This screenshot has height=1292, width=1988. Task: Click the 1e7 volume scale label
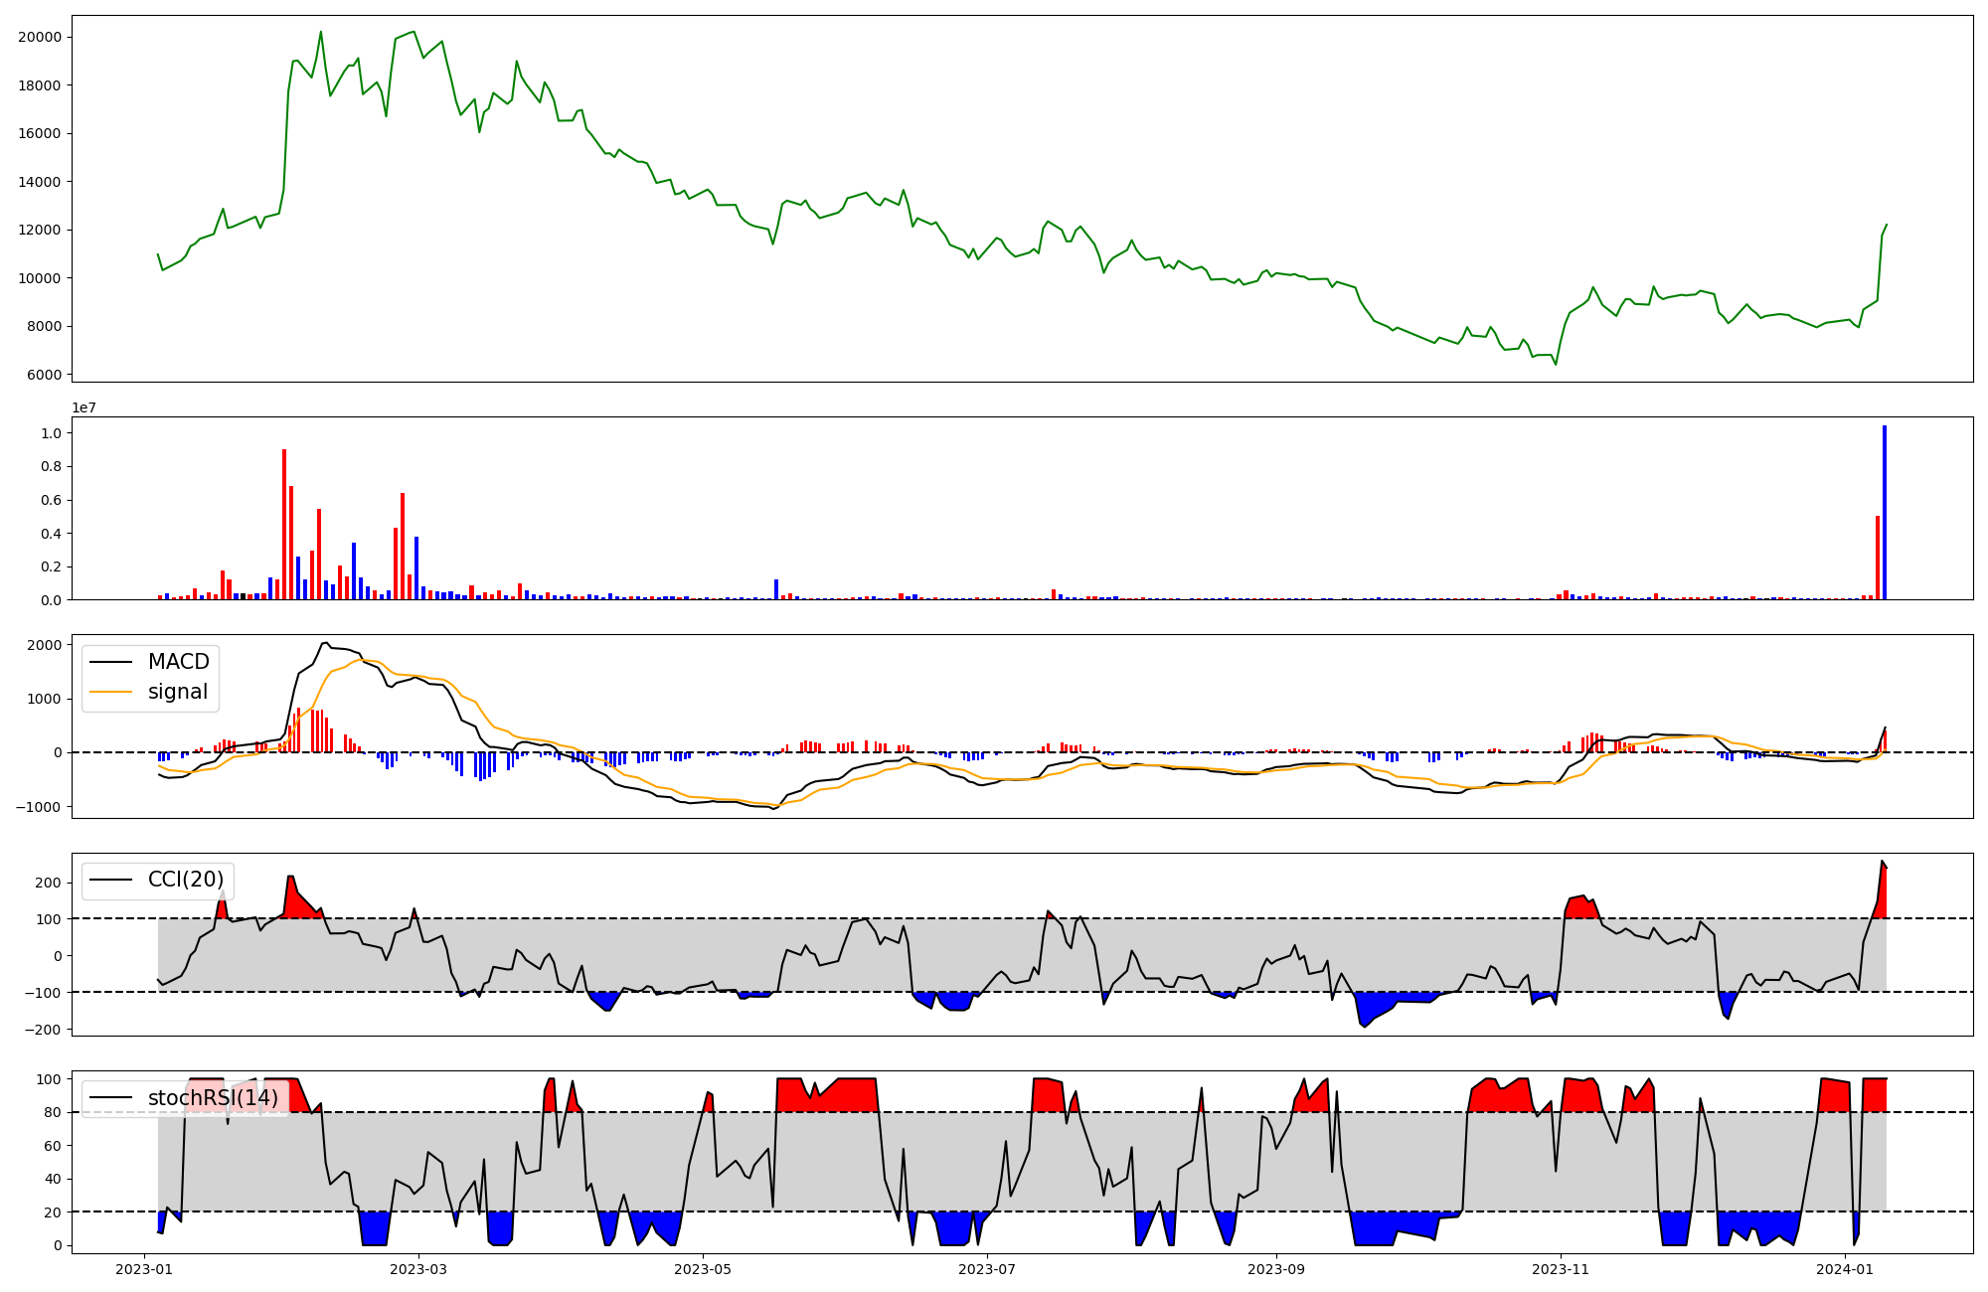(x=83, y=407)
